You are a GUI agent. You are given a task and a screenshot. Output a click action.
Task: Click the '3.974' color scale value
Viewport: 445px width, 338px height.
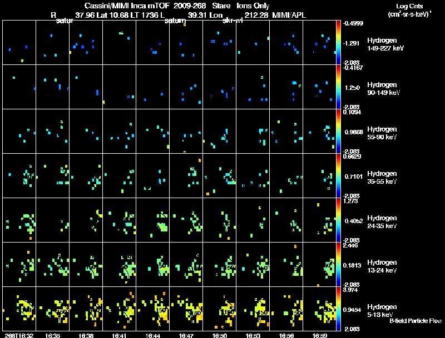(350, 290)
